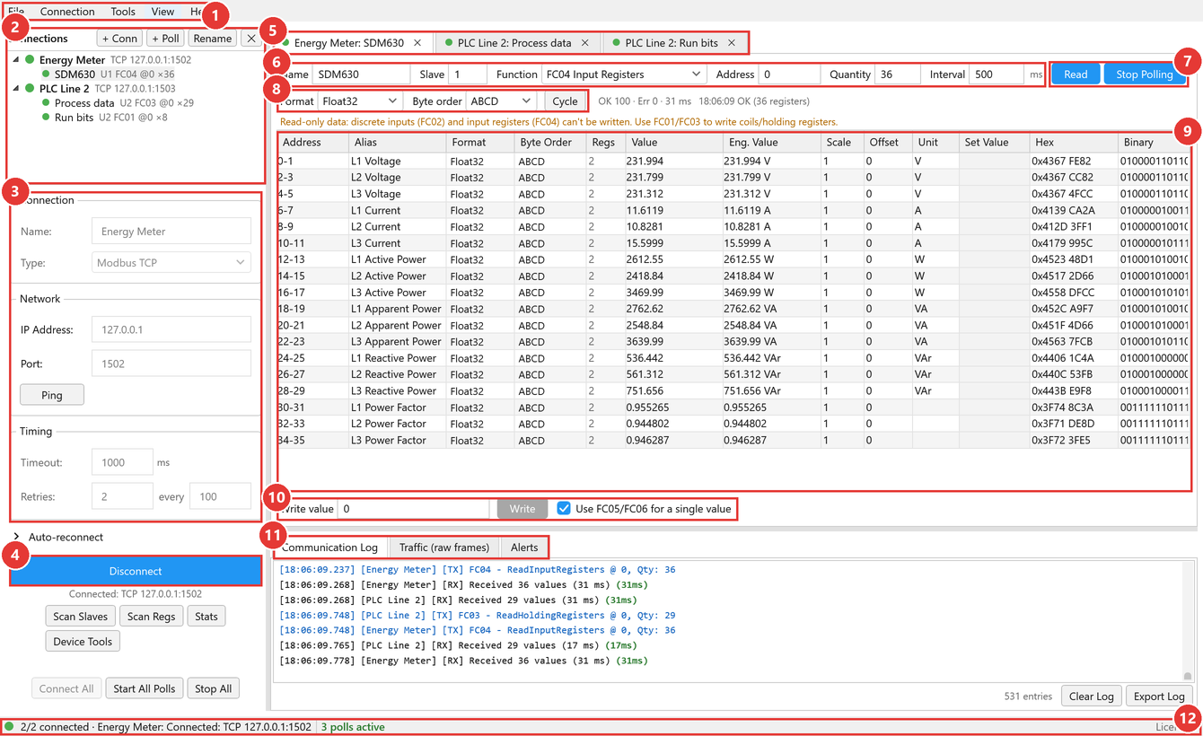
Task: Add a poll with + Poll
Action: (x=165, y=39)
